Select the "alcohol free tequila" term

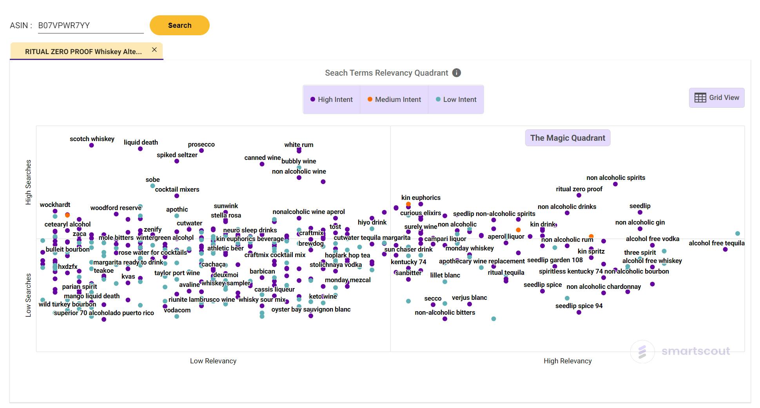click(x=717, y=243)
